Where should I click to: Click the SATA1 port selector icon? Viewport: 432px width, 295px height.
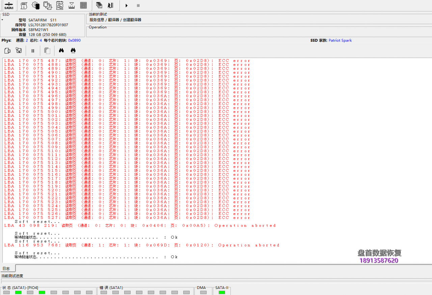(x=9, y=5)
